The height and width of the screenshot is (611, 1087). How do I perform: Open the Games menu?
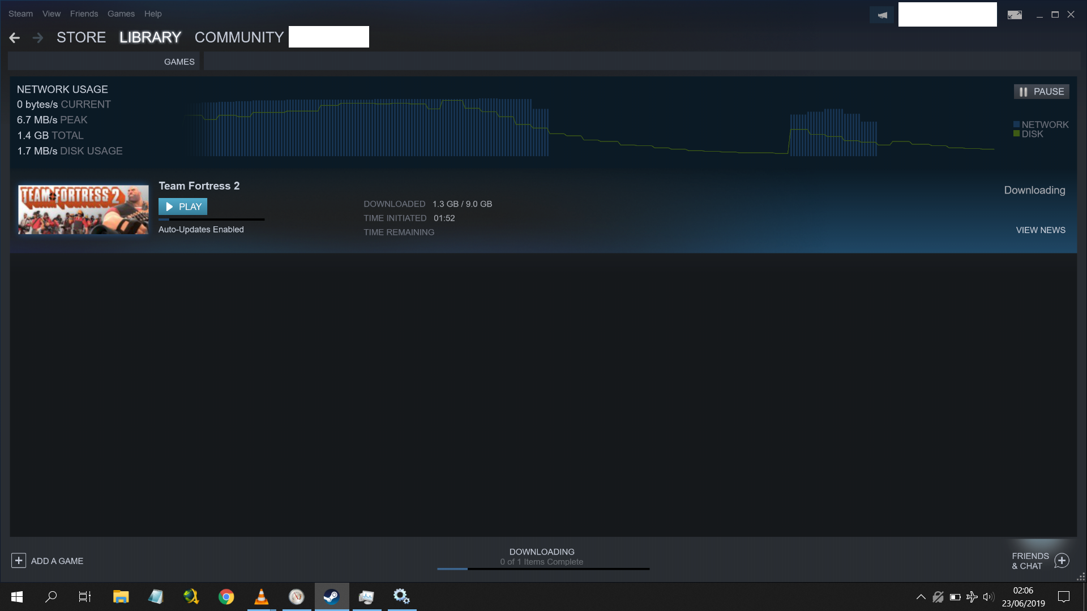(x=121, y=14)
